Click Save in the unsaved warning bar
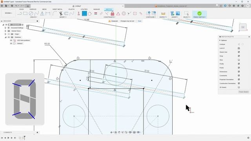This screenshot has height=141, width=251. point(140,21)
